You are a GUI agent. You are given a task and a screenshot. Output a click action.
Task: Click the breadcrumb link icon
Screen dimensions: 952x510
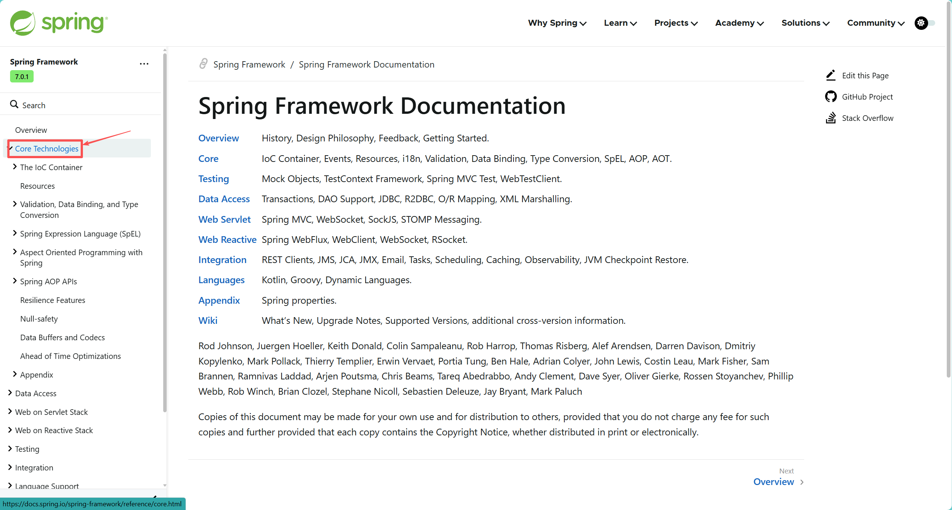pos(203,64)
